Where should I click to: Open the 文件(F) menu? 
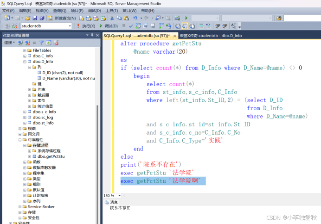click(8, 11)
